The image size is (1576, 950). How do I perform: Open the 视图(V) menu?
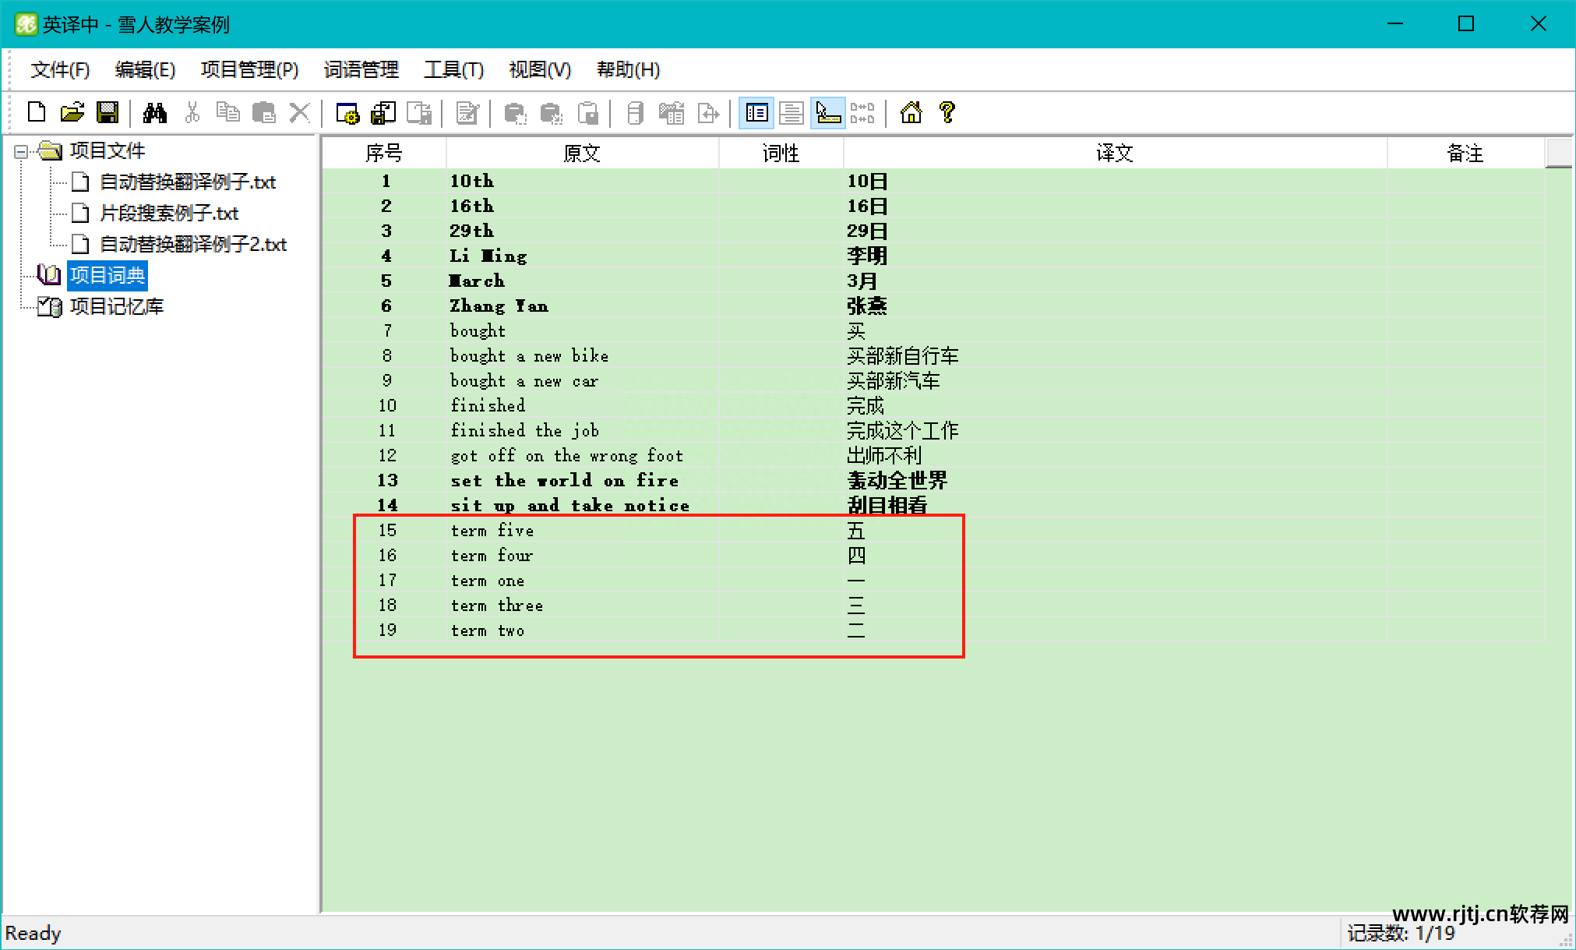(x=540, y=70)
